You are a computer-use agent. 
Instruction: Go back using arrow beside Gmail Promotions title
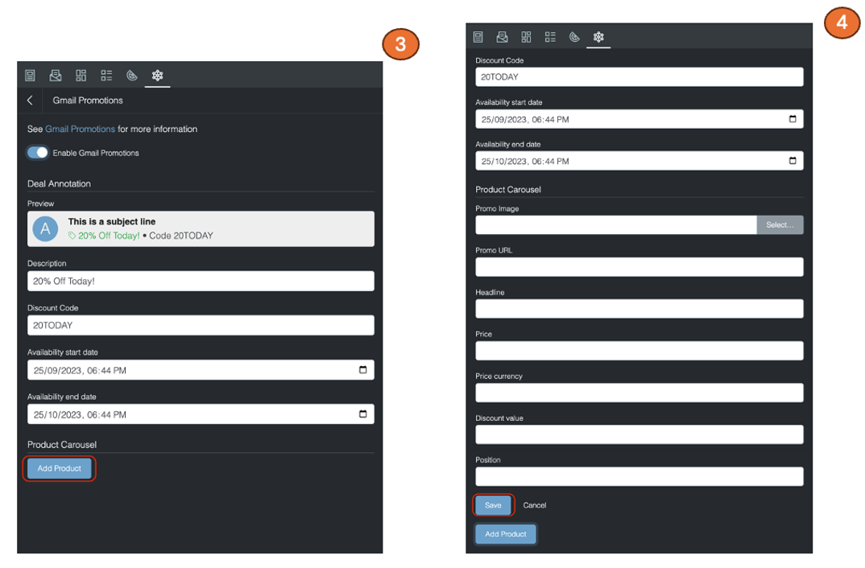click(x=31, y=101)
